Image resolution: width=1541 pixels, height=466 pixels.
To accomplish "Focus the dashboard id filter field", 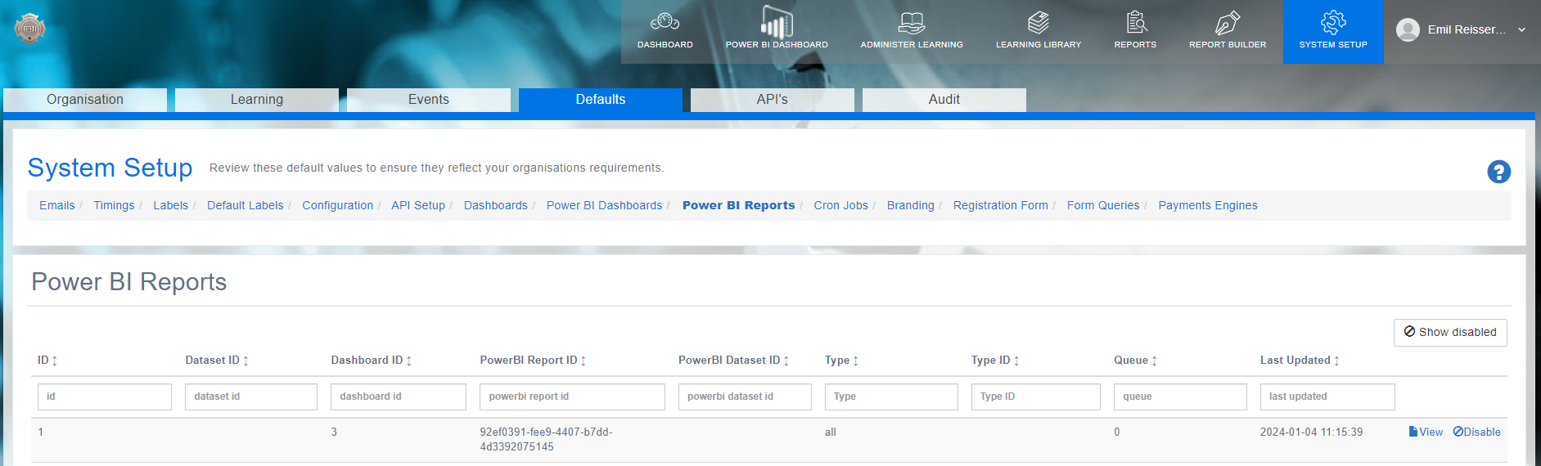I will coord(399,397).
